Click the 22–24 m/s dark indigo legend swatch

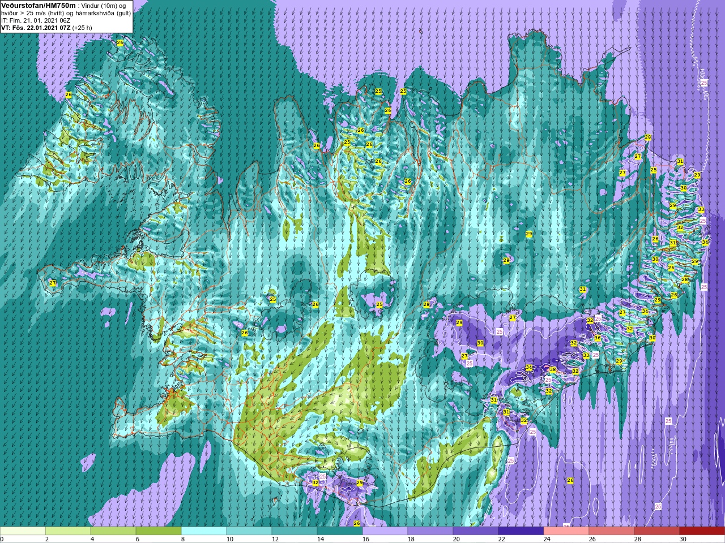tap(521, 532)
